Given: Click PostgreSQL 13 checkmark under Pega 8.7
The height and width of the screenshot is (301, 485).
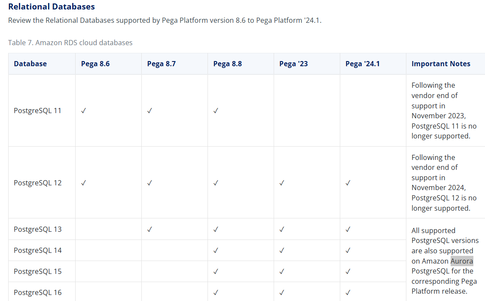Looking at the screenshot, I should click(149, 229).
